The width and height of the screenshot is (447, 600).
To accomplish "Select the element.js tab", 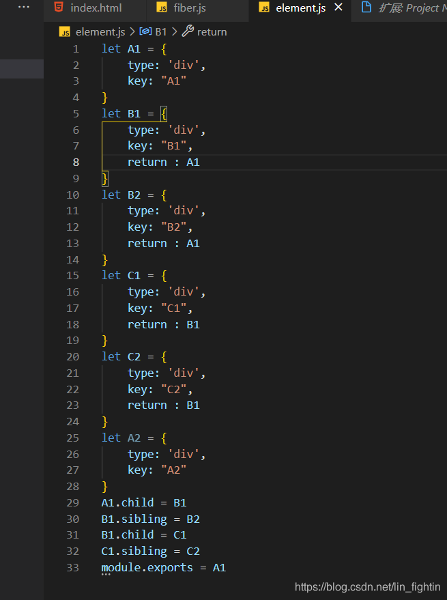I will click(x=300, y=8).
